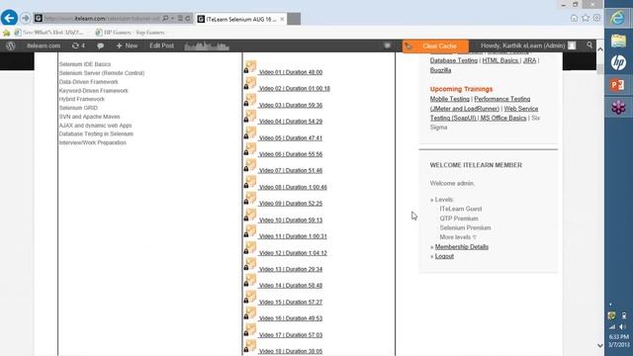Open Video 12 Duration 1:04:12 link
The width and height of the screenshot is (633, 356).
293,253
